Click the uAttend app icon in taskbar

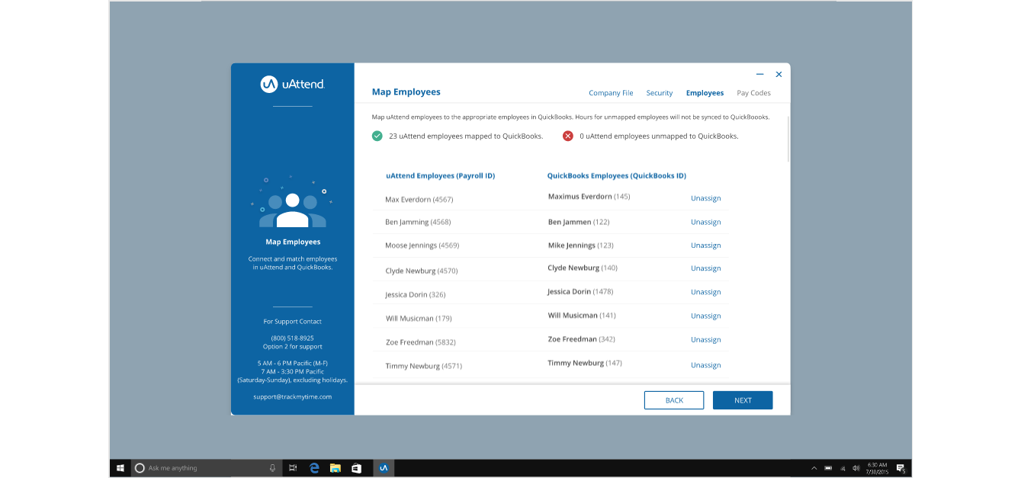click(x=384, y=468)
